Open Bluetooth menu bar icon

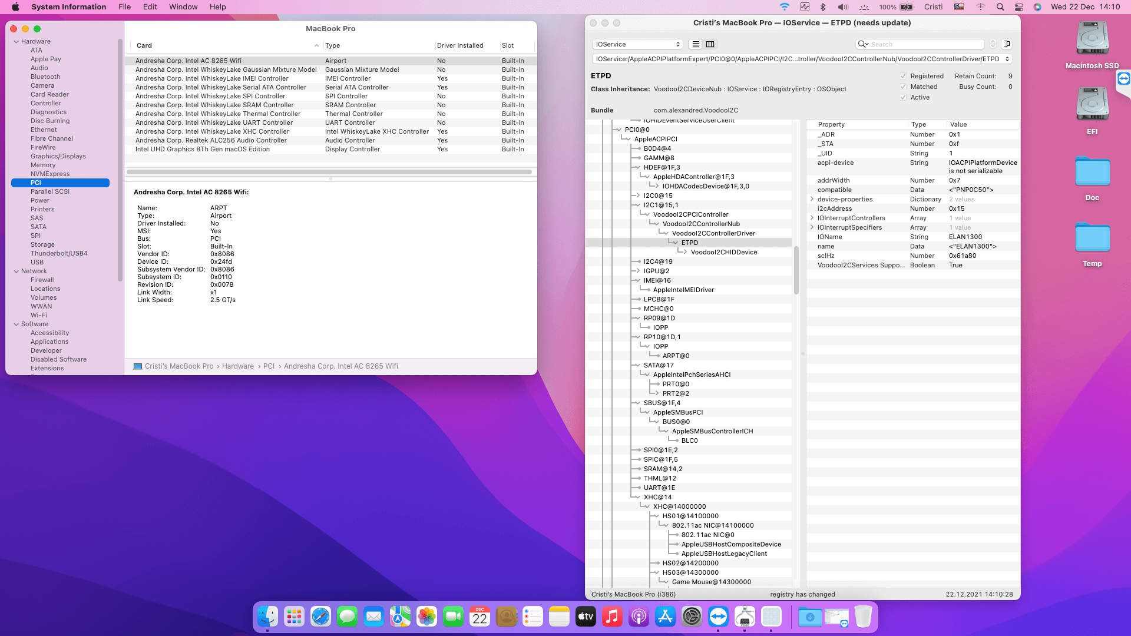pos(823,7)
